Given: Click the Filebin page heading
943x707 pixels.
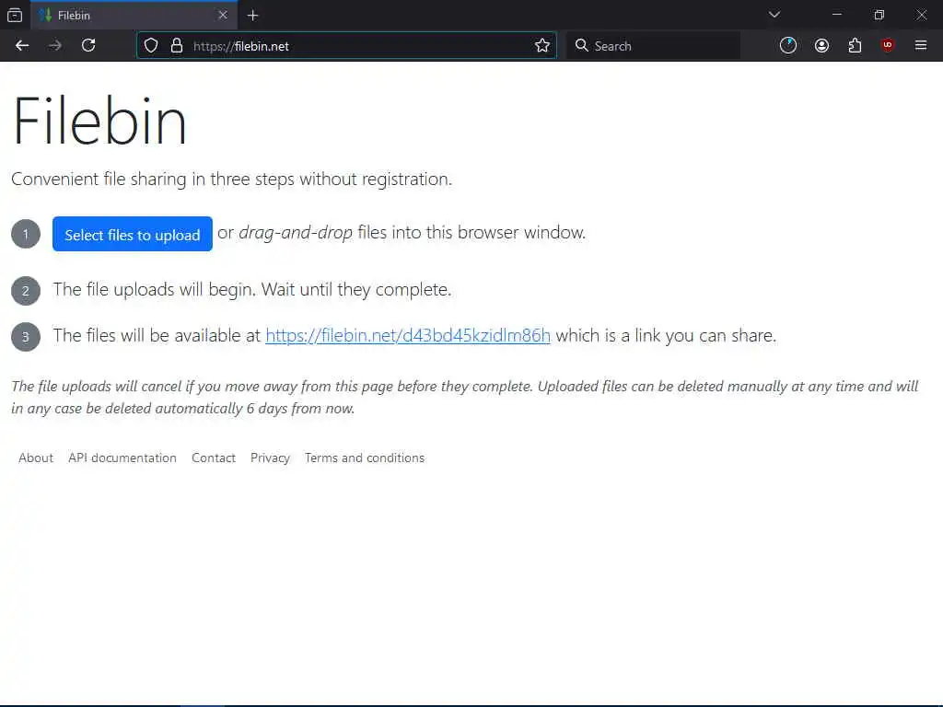Looking at the screenshot, I should point(99,121).
